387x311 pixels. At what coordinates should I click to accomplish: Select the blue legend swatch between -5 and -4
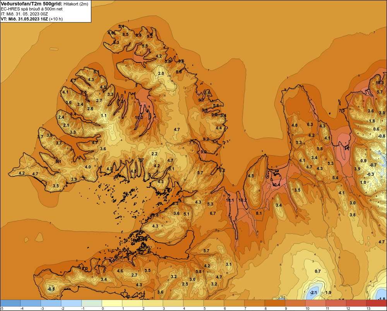10,303
